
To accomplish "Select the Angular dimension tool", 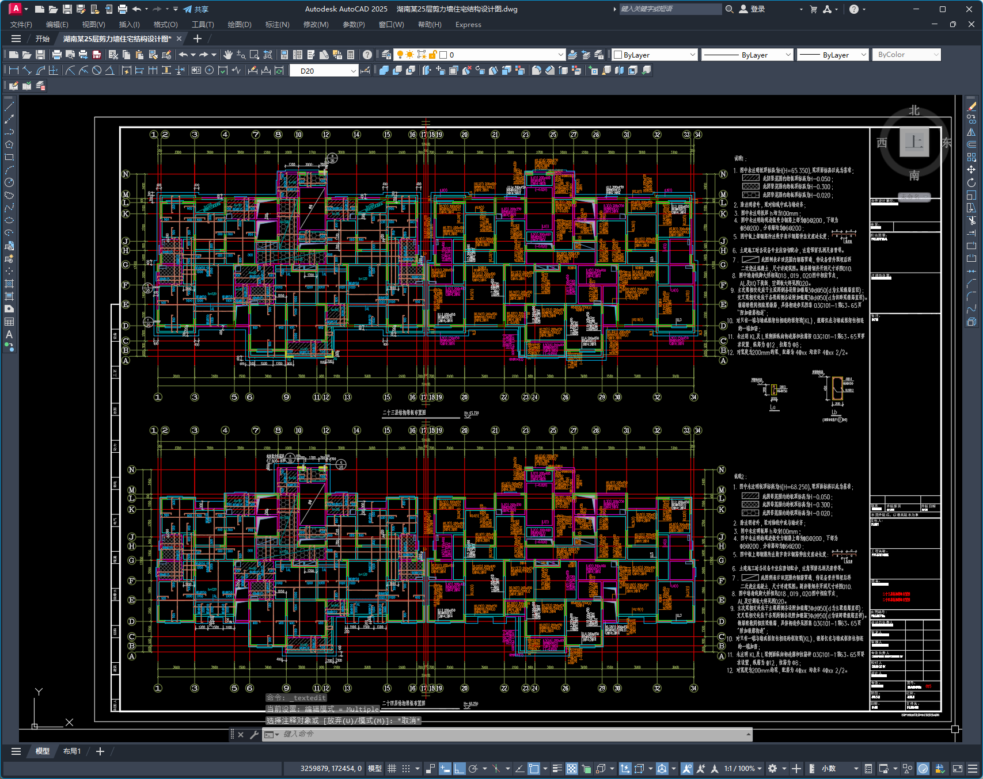I will tap(109, 70).
